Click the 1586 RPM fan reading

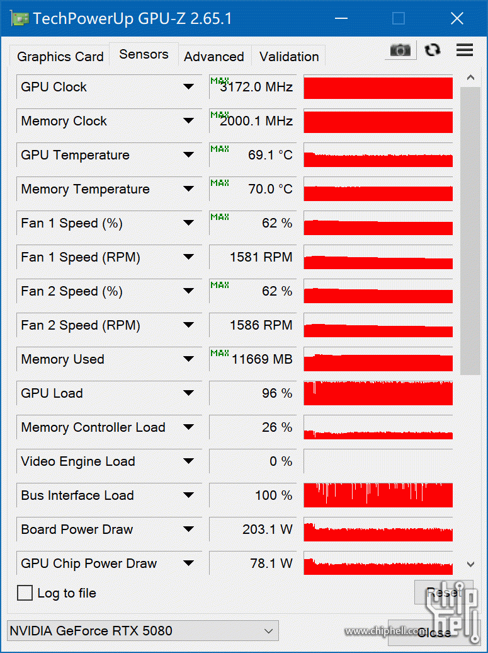(x=261, y=325)
